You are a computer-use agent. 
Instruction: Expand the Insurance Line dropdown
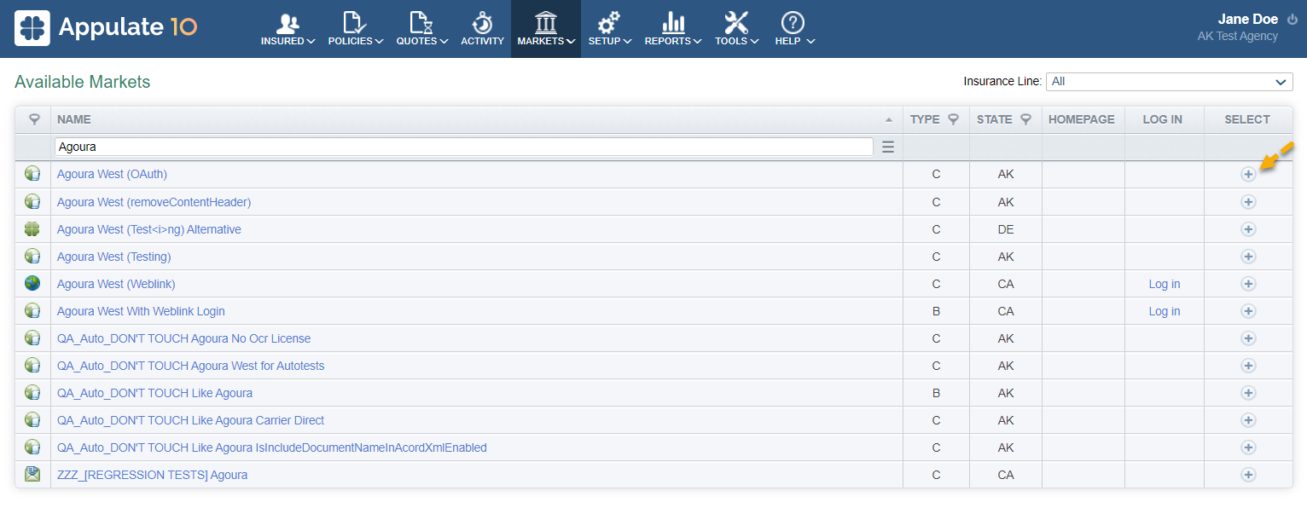point(1169,82)
